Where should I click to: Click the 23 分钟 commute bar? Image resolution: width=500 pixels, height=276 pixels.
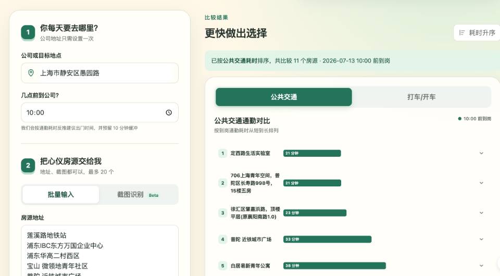pyautogui.click(x=315, y=213)
